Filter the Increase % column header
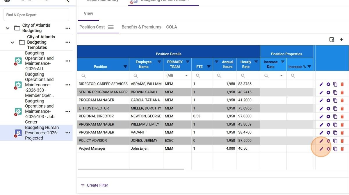The width and height of the screenshot is (349, 195). coord(309,67)
